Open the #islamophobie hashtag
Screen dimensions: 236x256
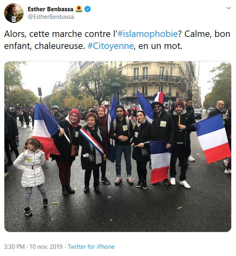147,34
